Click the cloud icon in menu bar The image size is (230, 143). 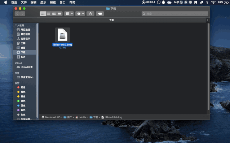tap(169, 2)
